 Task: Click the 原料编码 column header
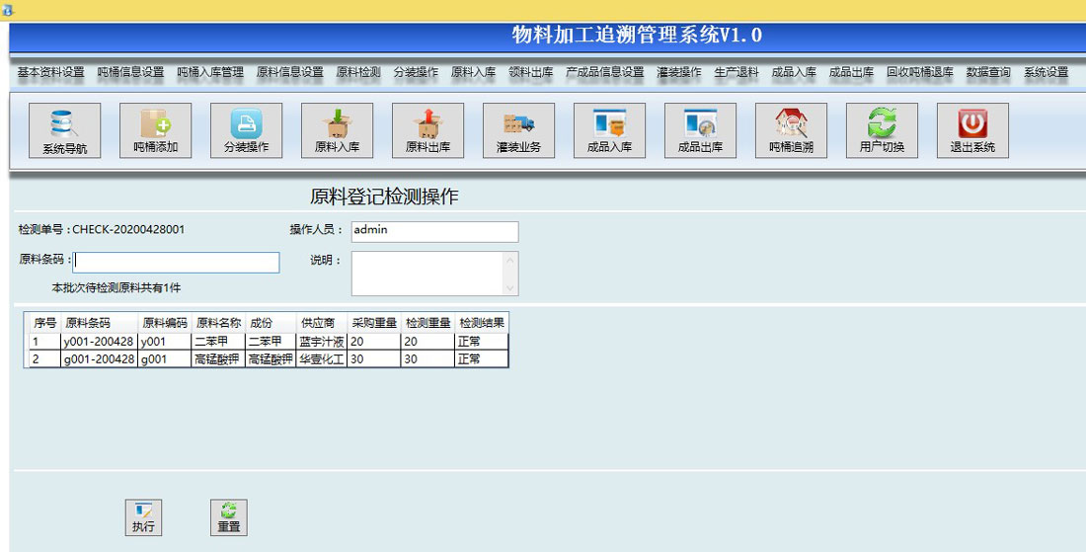coord(165,323)
